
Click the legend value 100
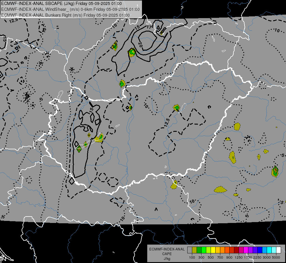[x=192, y=257]
